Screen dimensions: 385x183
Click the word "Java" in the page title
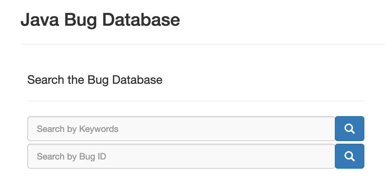coord(40,19)
